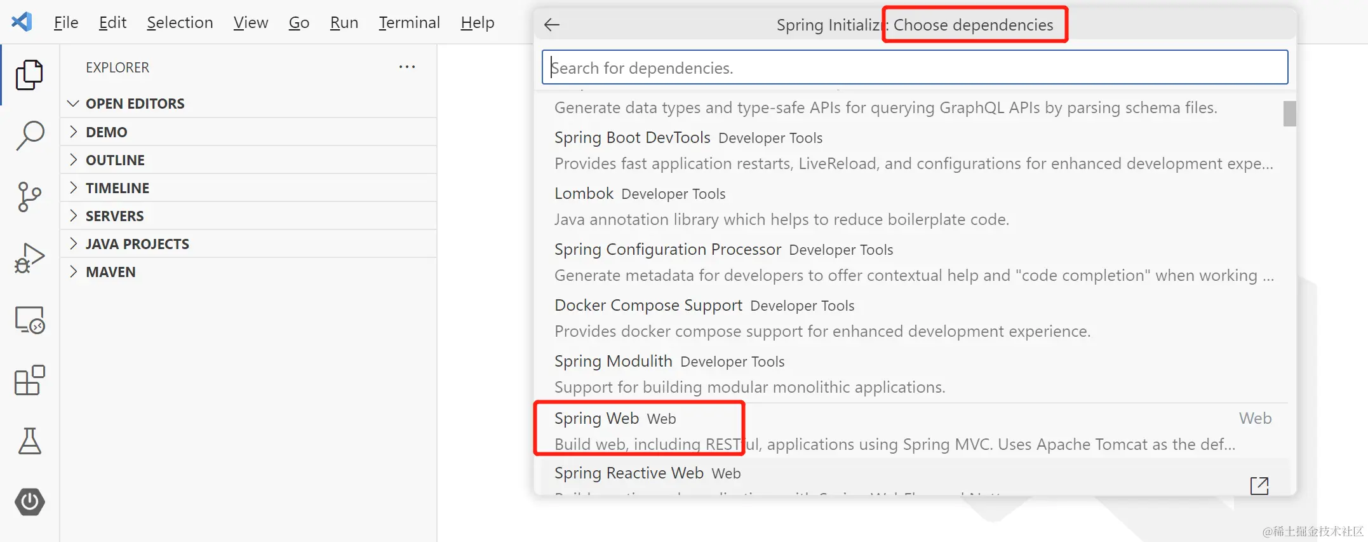This screenshot has height=542, width=1368.
Task: Open the Terminal menu
Action: pyautogui.click(x=409, y=22)
